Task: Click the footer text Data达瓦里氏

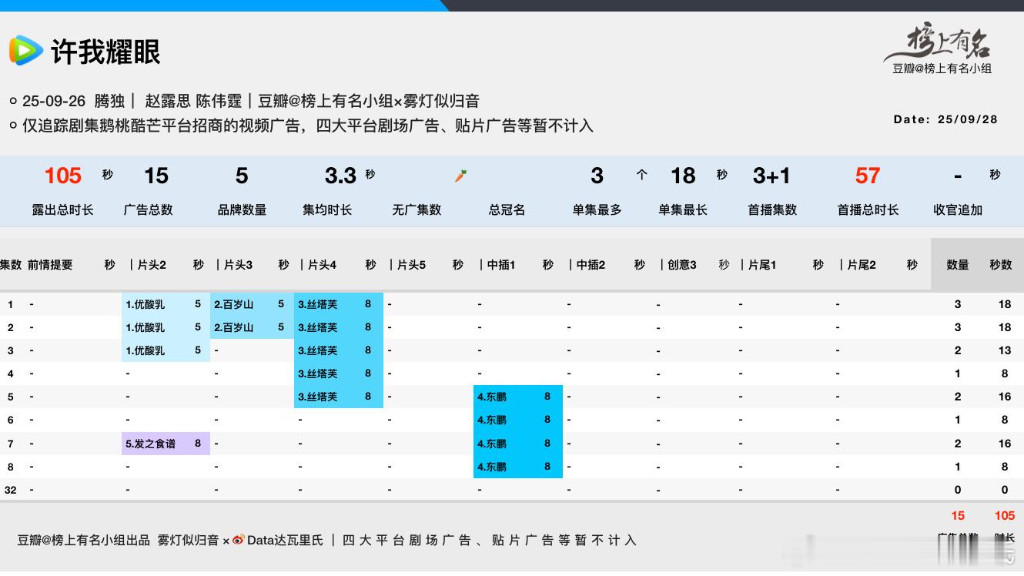Action: 285,540
